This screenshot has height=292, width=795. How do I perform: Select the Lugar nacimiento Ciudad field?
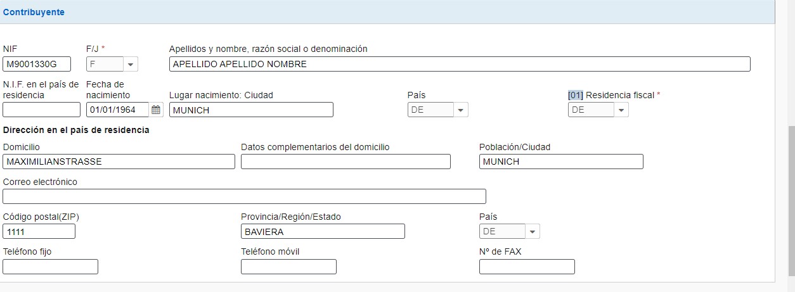[251, 110]
